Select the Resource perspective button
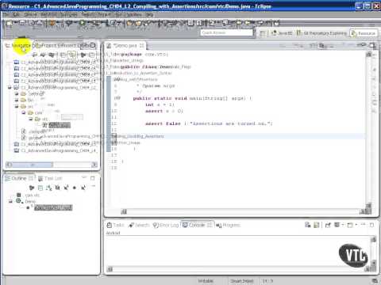 364,33
